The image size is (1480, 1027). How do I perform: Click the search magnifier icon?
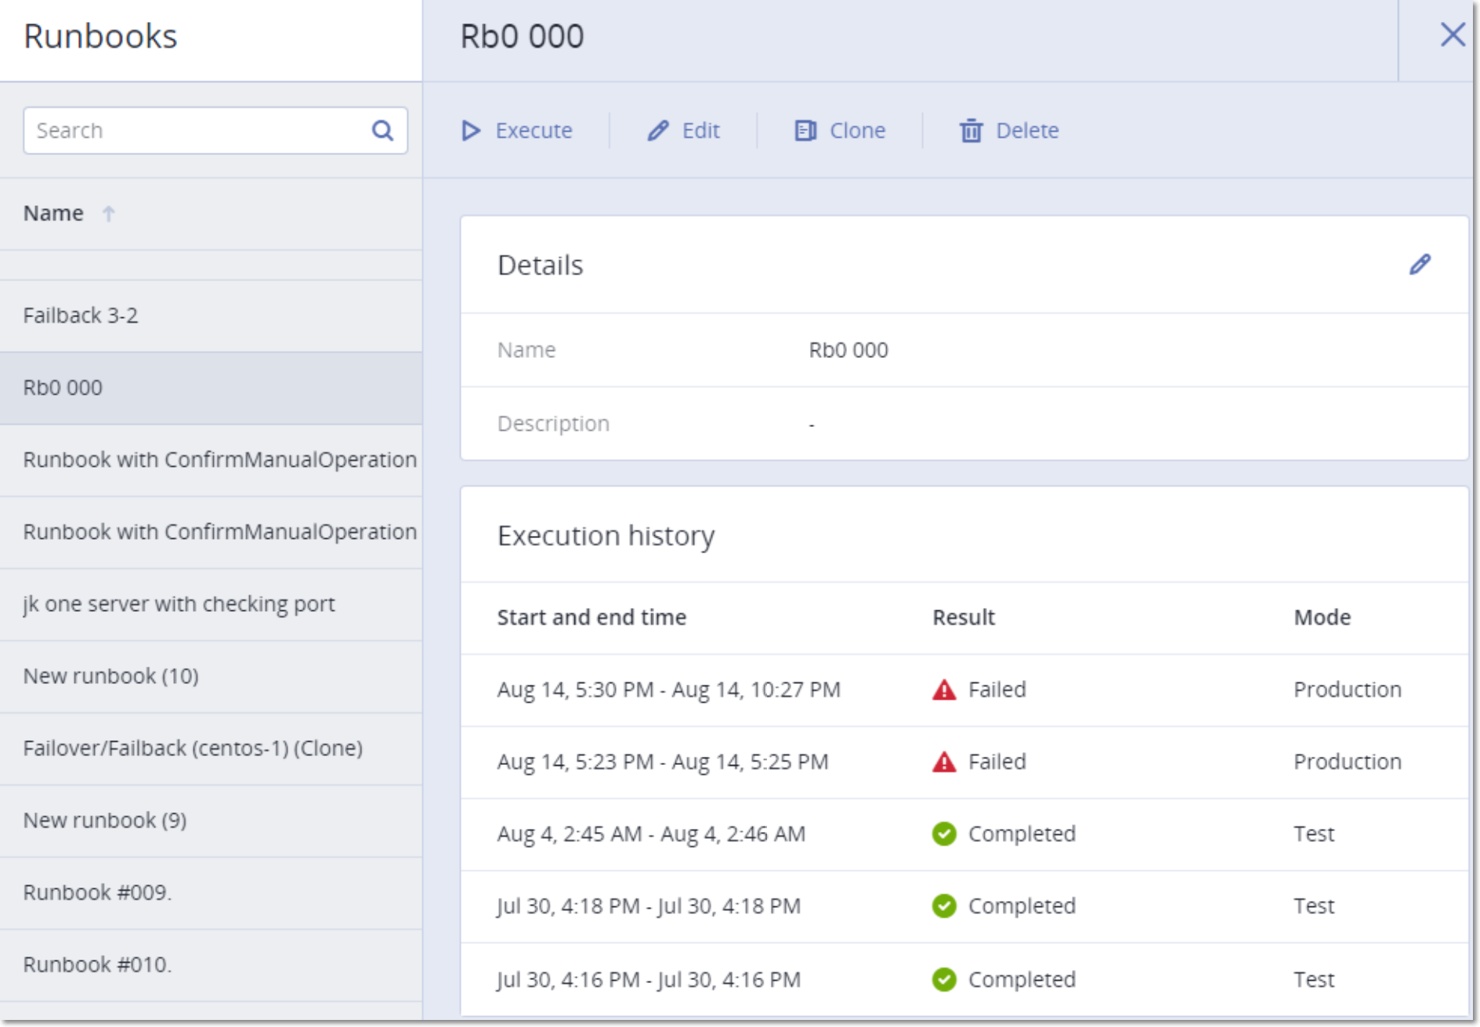pyautogui.click(x=382, y=131)
